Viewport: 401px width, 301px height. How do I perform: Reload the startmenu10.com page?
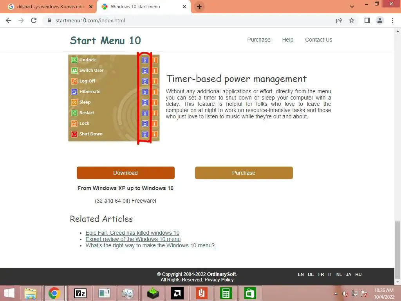34,20
